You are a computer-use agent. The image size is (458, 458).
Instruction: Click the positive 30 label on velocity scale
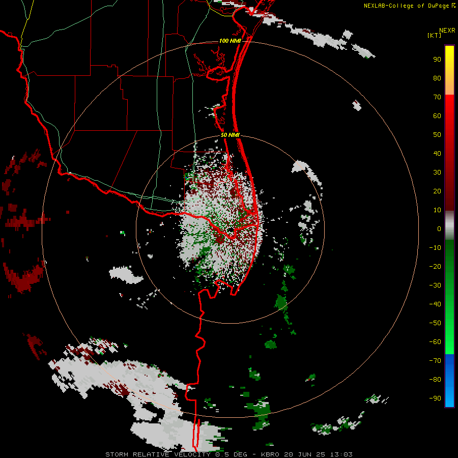tap(437, 173)
